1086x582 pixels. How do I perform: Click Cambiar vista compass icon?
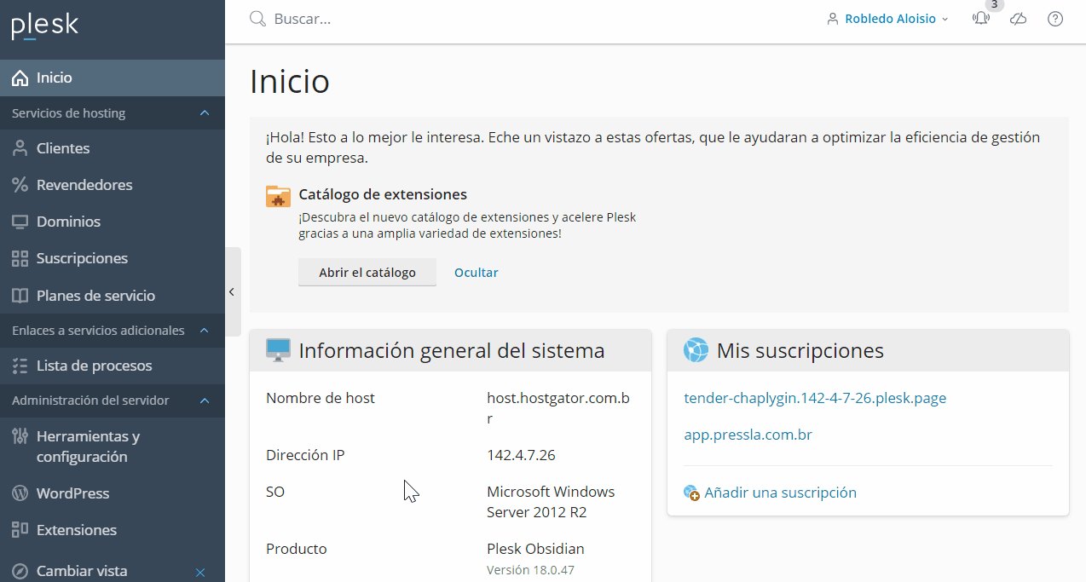[x=20, y=571]
